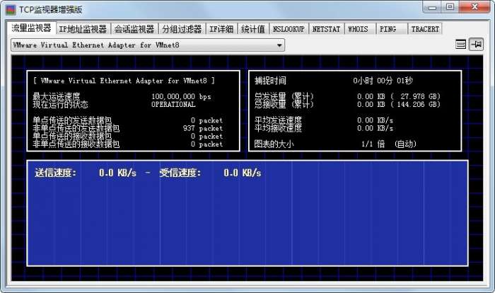Image resolution: width=495 pixels, height=293 pixels.
Task: Minimize the TCP监视器增强版 window
Action: [x=432, y=7]
